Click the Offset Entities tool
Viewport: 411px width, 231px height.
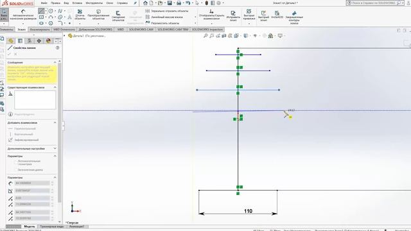118,15
